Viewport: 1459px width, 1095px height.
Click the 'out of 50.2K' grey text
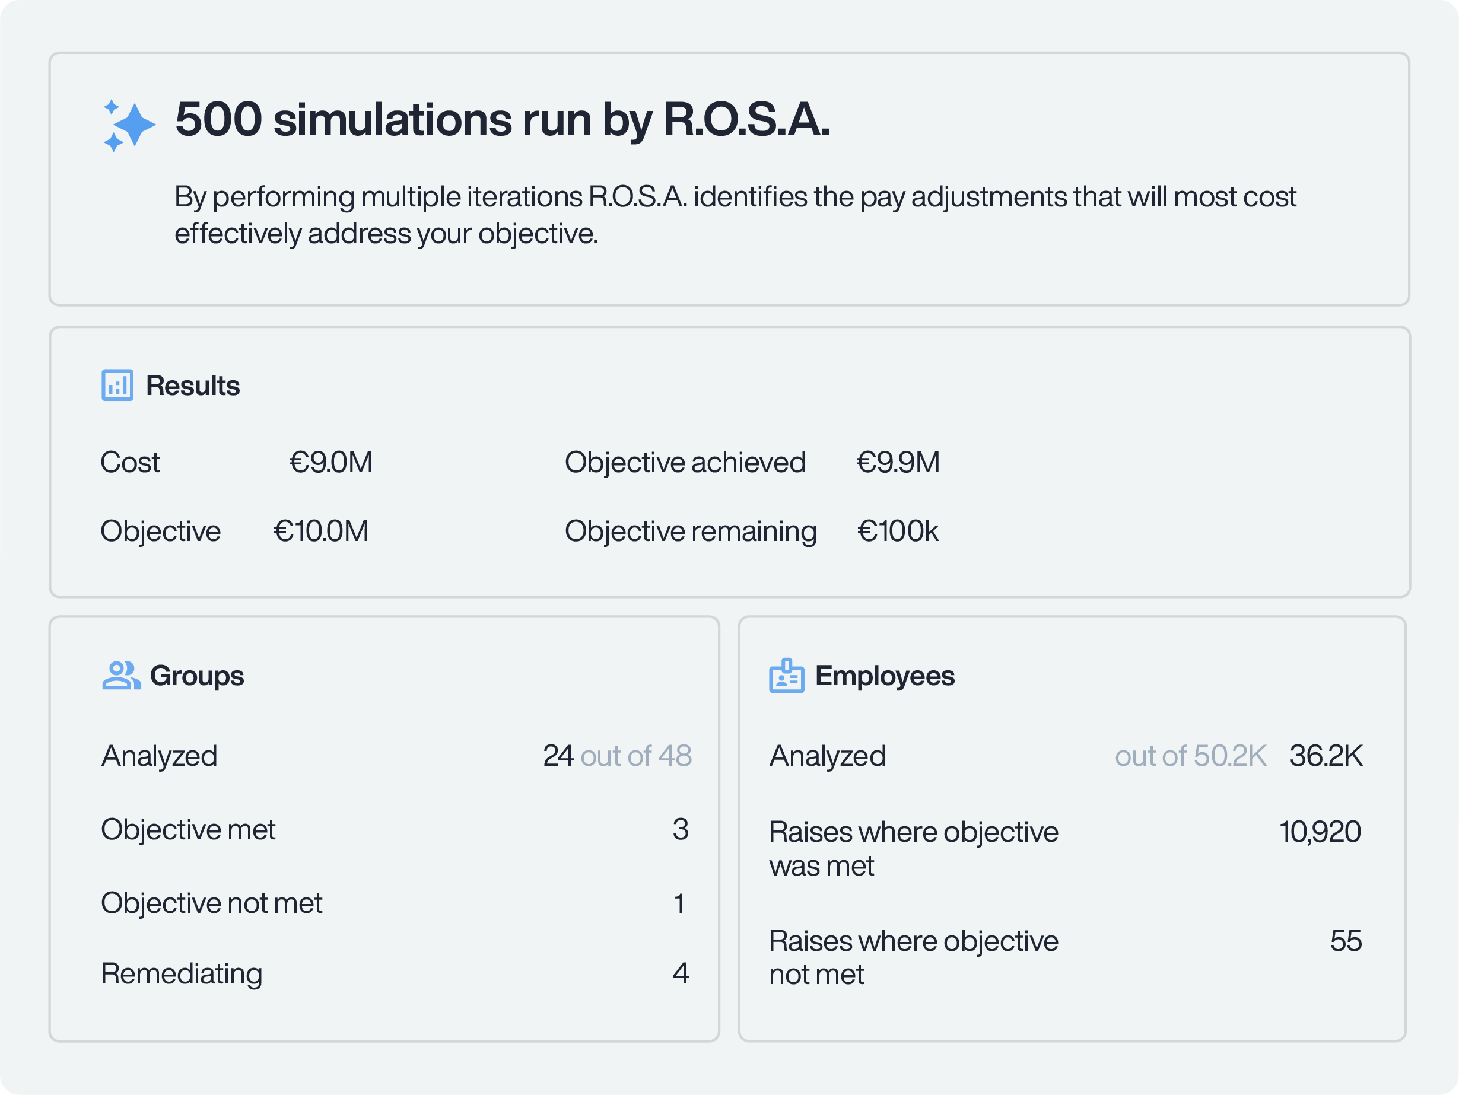click(x=1190, y=756)
